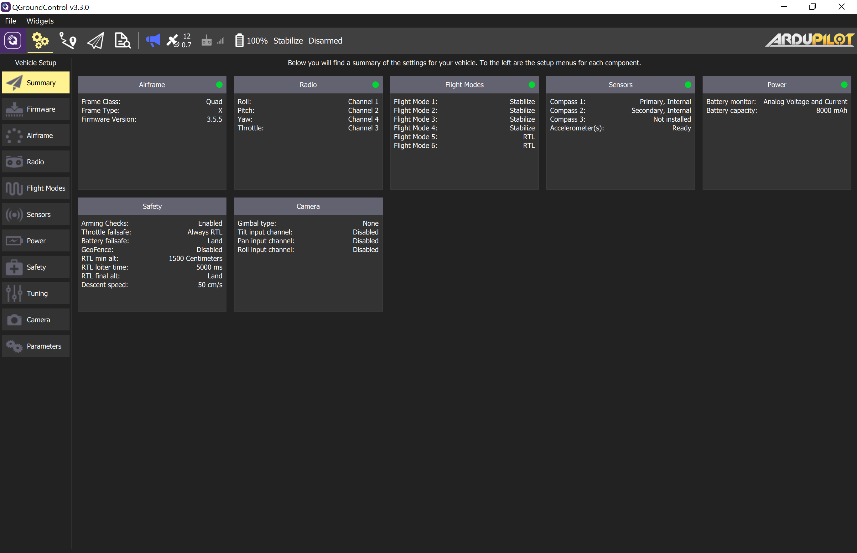Open the Stabilize flight mode selector
The image size is (857, 553).
pos(288,40)
